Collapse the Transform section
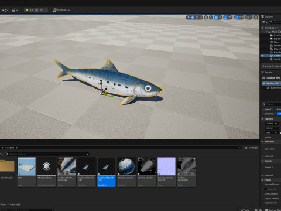 click(x=262, y=119)
